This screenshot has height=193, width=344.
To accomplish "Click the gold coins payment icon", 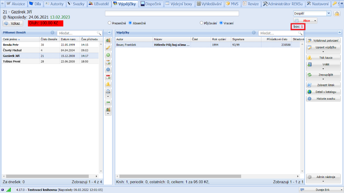I will pos(108,84).
